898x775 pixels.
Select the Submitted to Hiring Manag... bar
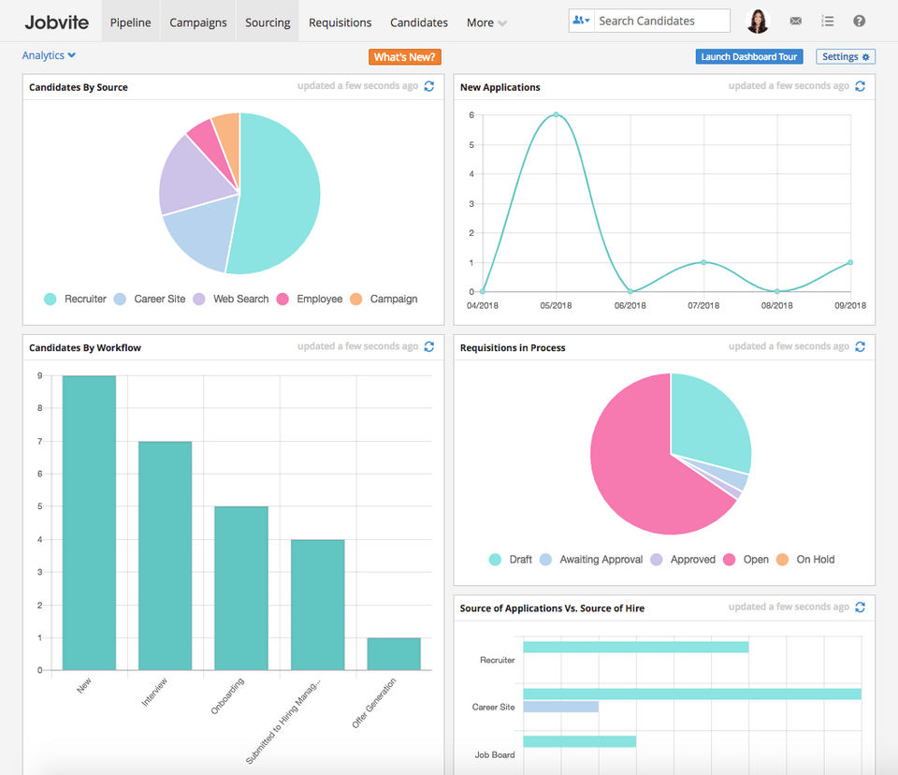[x=318, y=605]
